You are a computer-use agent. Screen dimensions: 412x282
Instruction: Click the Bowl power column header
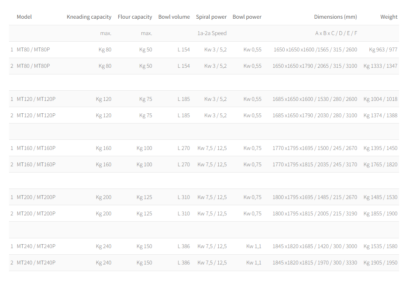[247, 17]
